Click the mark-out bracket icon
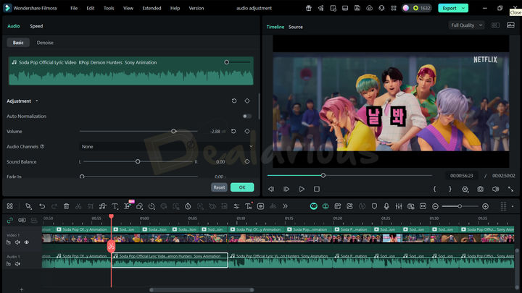Screen dimensions: 522x293 coord(449,189)
